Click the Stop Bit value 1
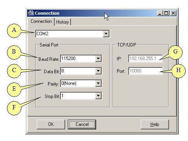This screenshot has height=141, width=188. coord(62,96)
